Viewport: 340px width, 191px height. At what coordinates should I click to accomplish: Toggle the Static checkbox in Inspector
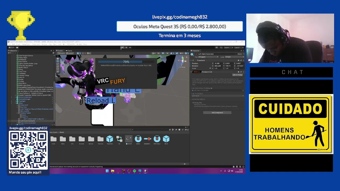click(x=236, y=54)
